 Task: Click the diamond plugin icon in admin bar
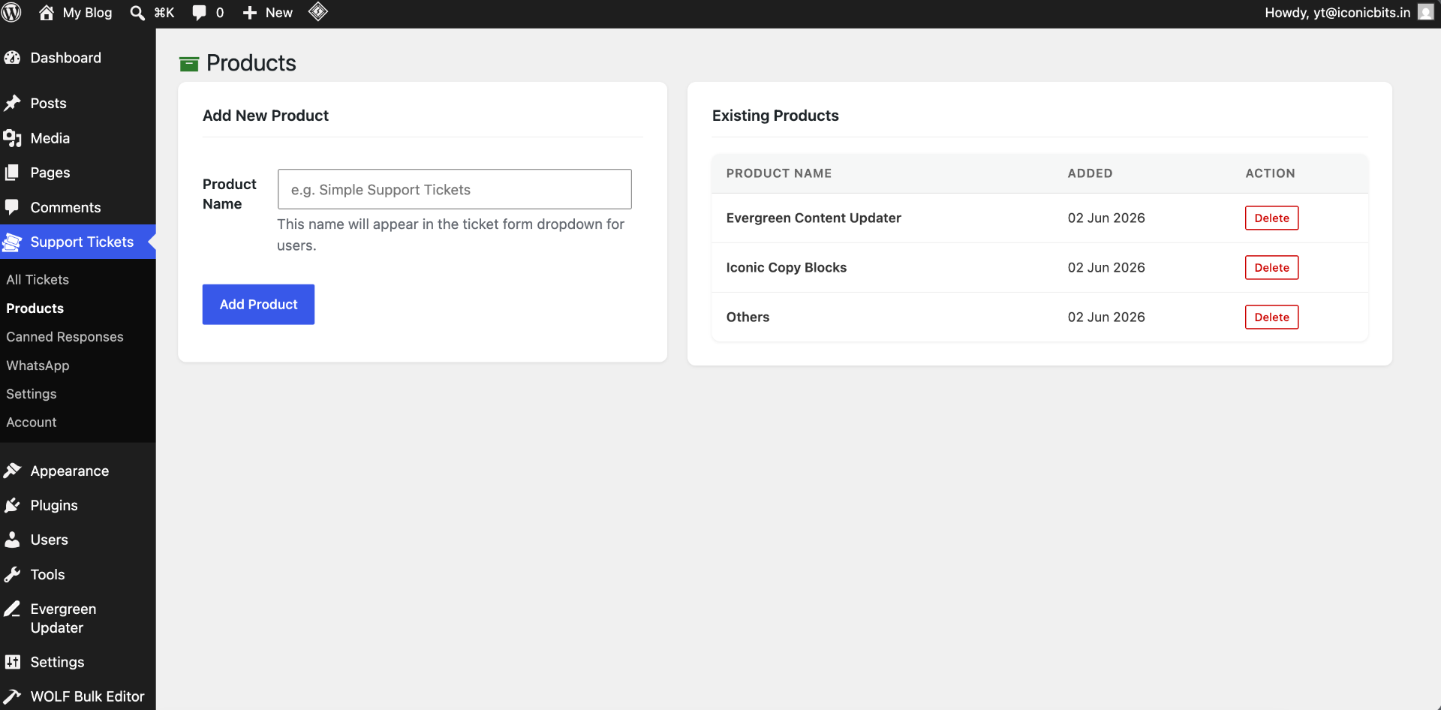(318, 12)
